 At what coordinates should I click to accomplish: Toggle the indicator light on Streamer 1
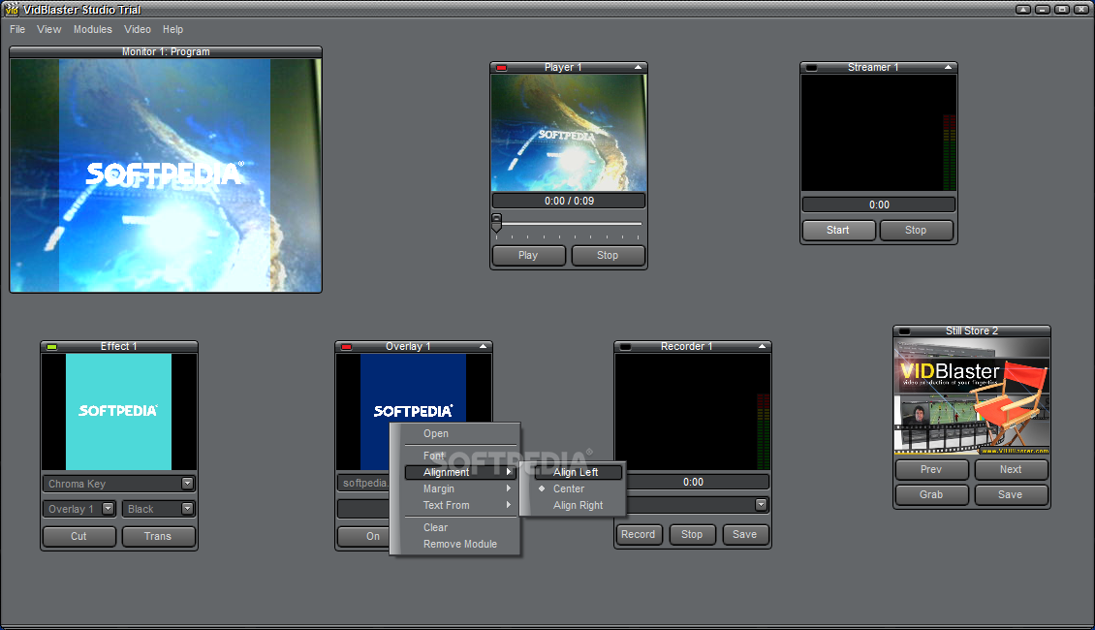tap(811, 68)
